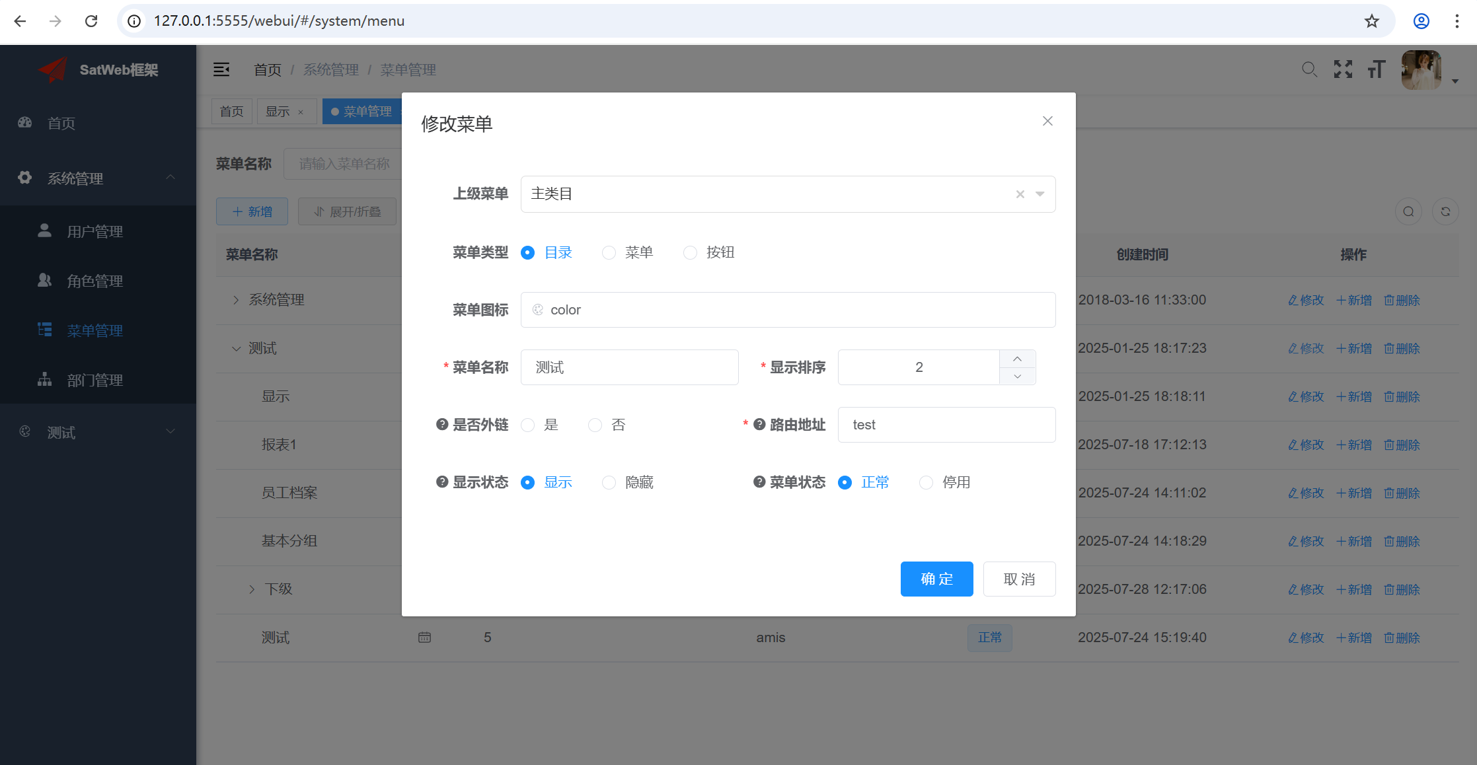Open the 菜单图标 color icon picker field
The height and width of the screenshot is (765, 1477).
pyautogui.click(x=788, y=310)
